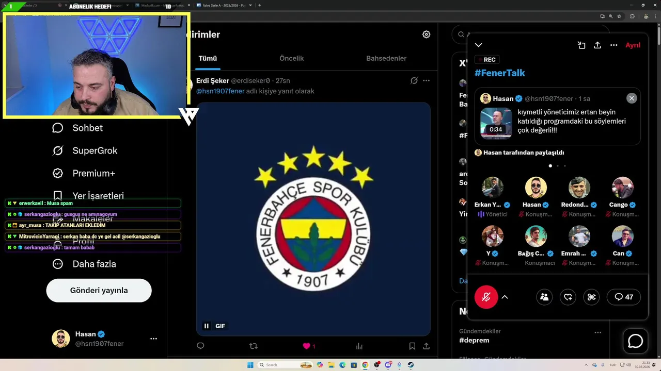Open the #FenerTalk Space title

pos(499,73)
